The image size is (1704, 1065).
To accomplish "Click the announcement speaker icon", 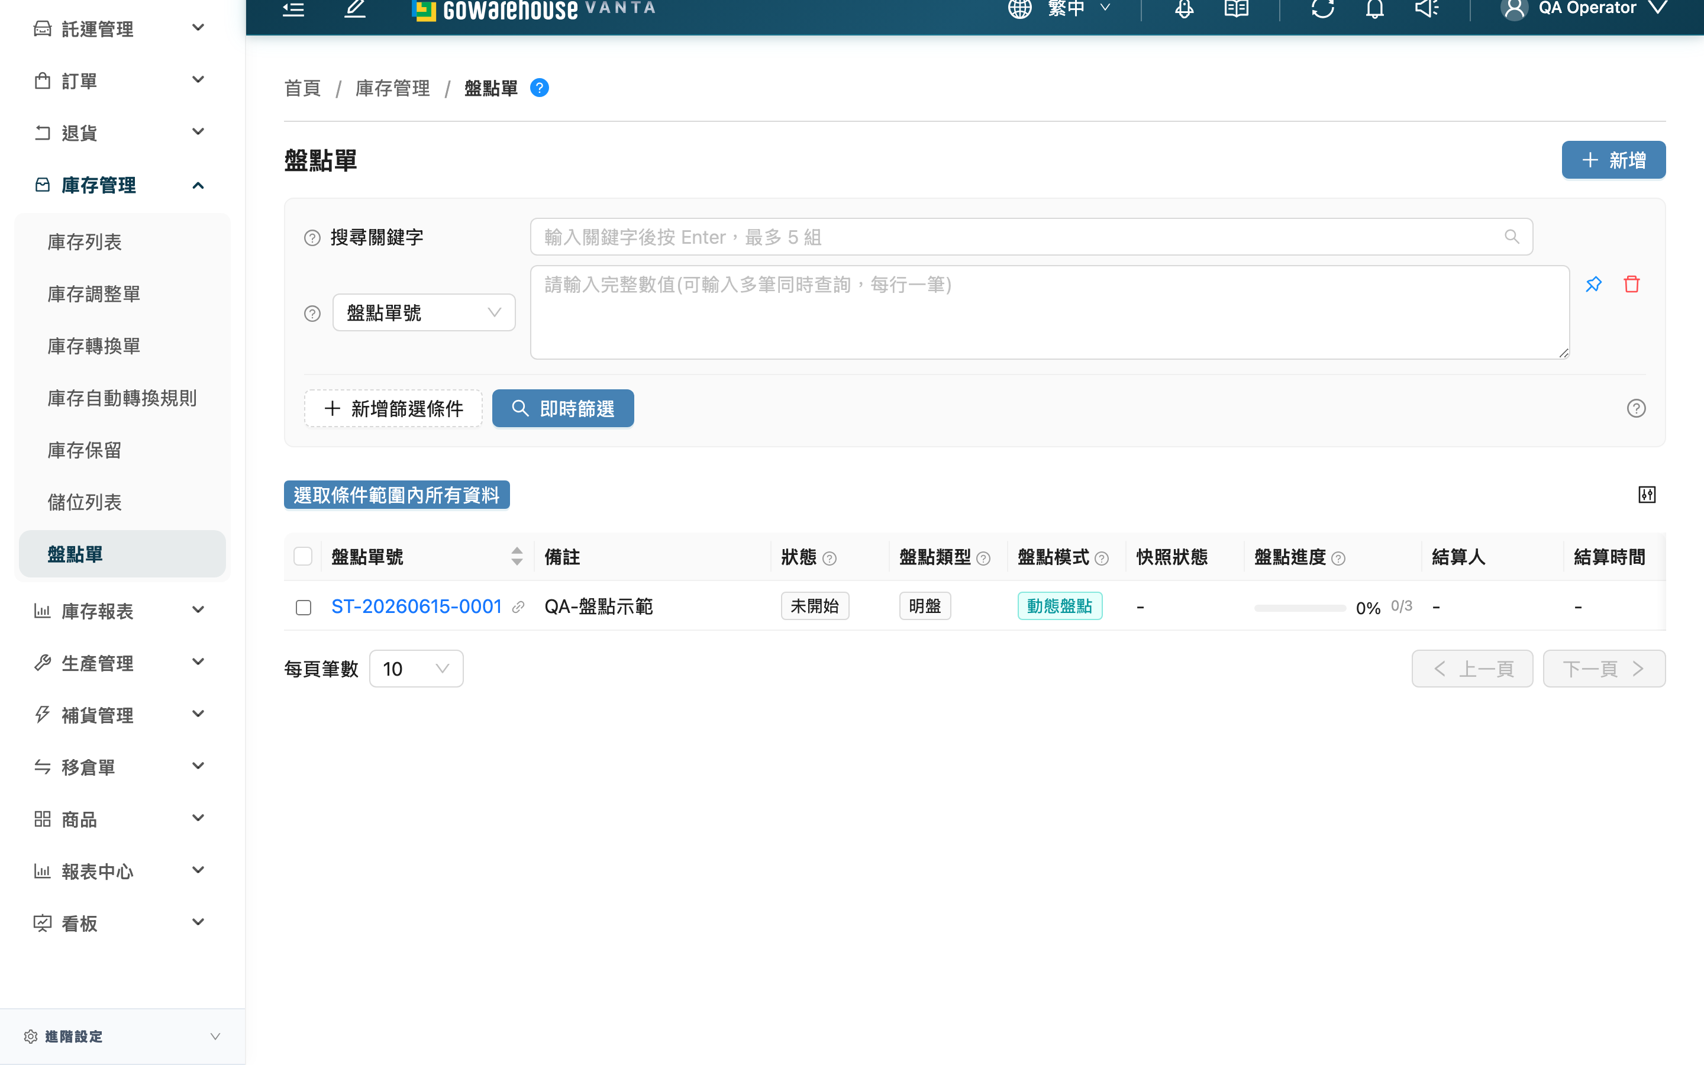I will point(1427,8).
